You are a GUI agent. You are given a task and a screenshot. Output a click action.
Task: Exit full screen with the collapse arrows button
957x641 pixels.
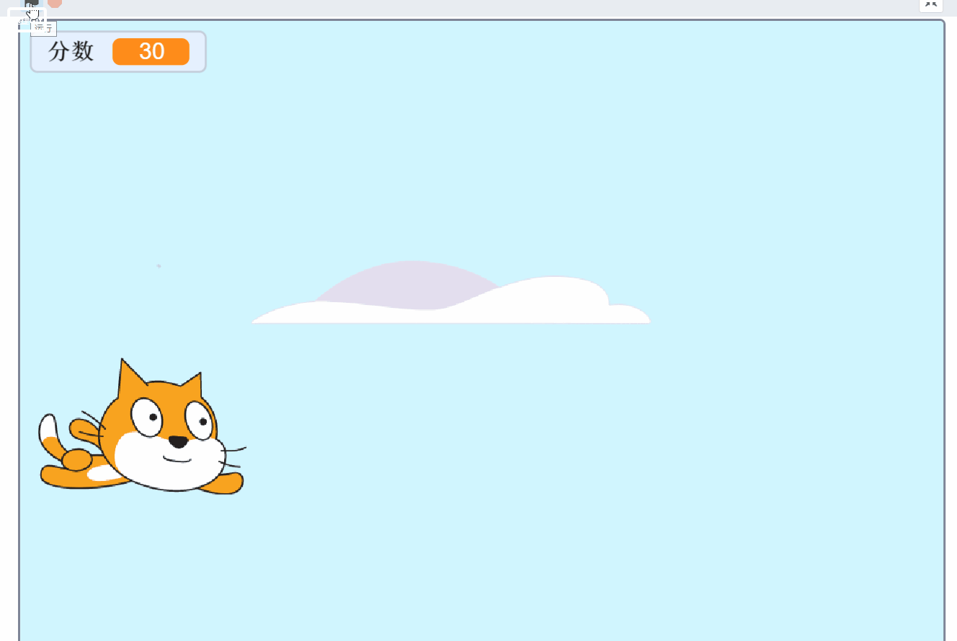pyautogui.click(x=930, y=4)
